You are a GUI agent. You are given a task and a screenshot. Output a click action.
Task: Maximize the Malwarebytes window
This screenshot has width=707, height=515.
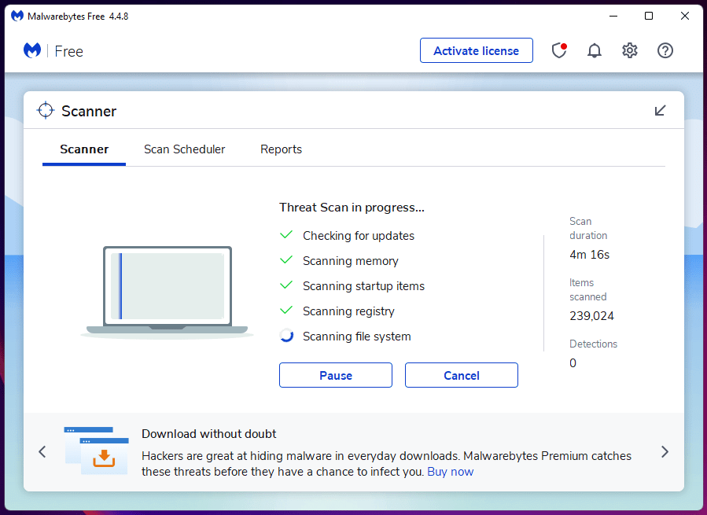click(x=648, y=16)
